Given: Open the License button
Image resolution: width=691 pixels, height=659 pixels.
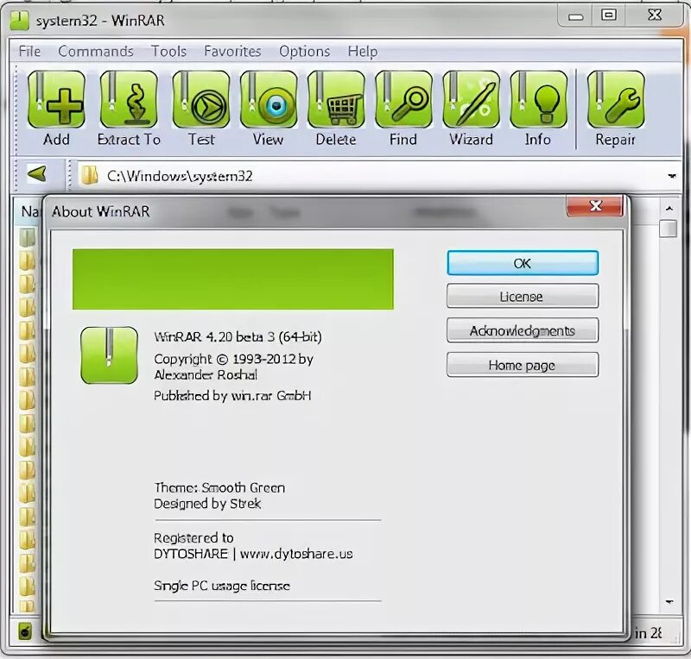Looking at the screenshot, I should click(x=523, y=296).
